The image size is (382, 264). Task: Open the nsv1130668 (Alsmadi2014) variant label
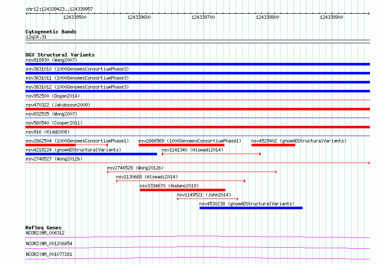(147, 177)
